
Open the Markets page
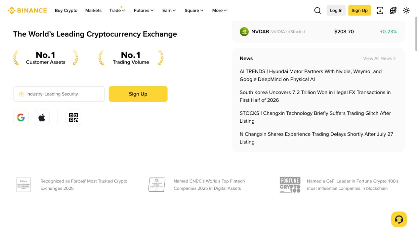[x=93, y=11]
